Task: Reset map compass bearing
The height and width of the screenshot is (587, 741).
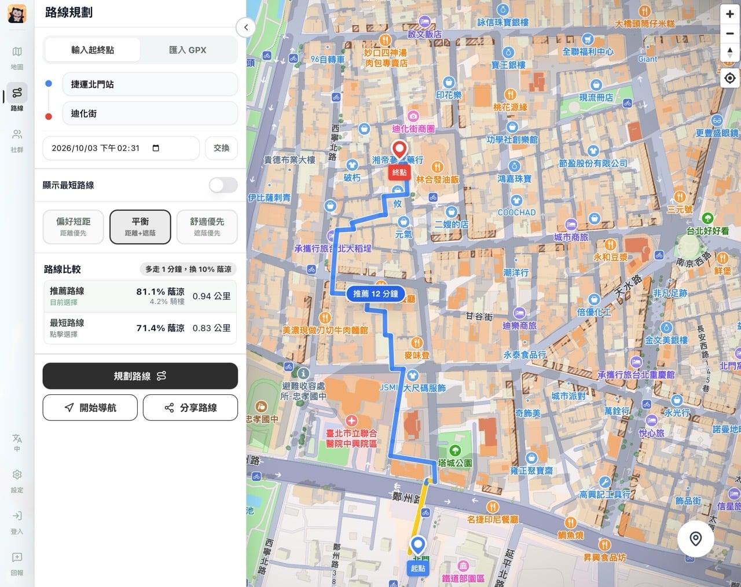Action: click(x=729, y=53)
